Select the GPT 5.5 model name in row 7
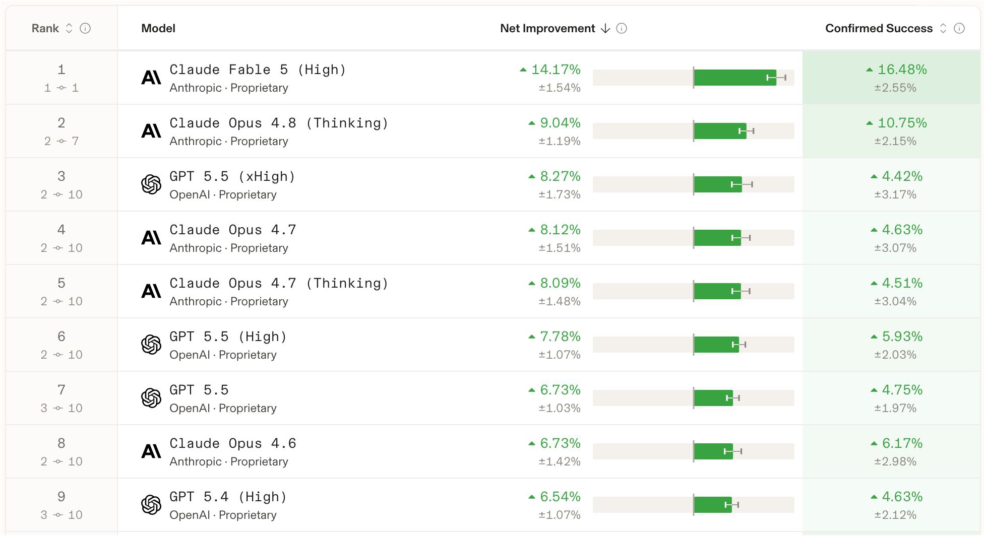 (199, 390)
